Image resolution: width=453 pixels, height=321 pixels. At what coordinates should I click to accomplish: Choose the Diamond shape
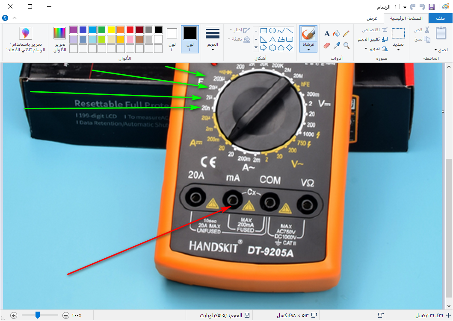(x=289, y=48)
